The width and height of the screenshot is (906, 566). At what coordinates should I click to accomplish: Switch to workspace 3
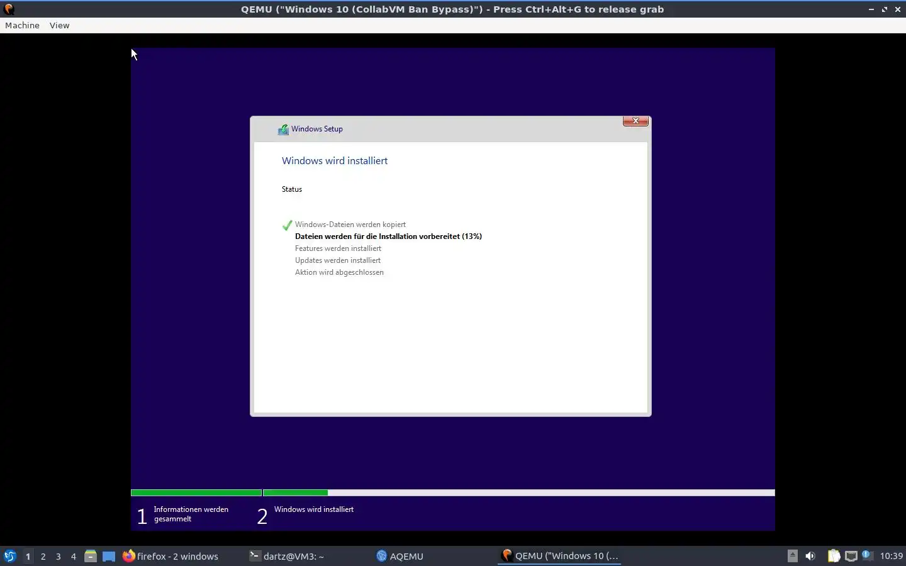click(x=58, y=556)
